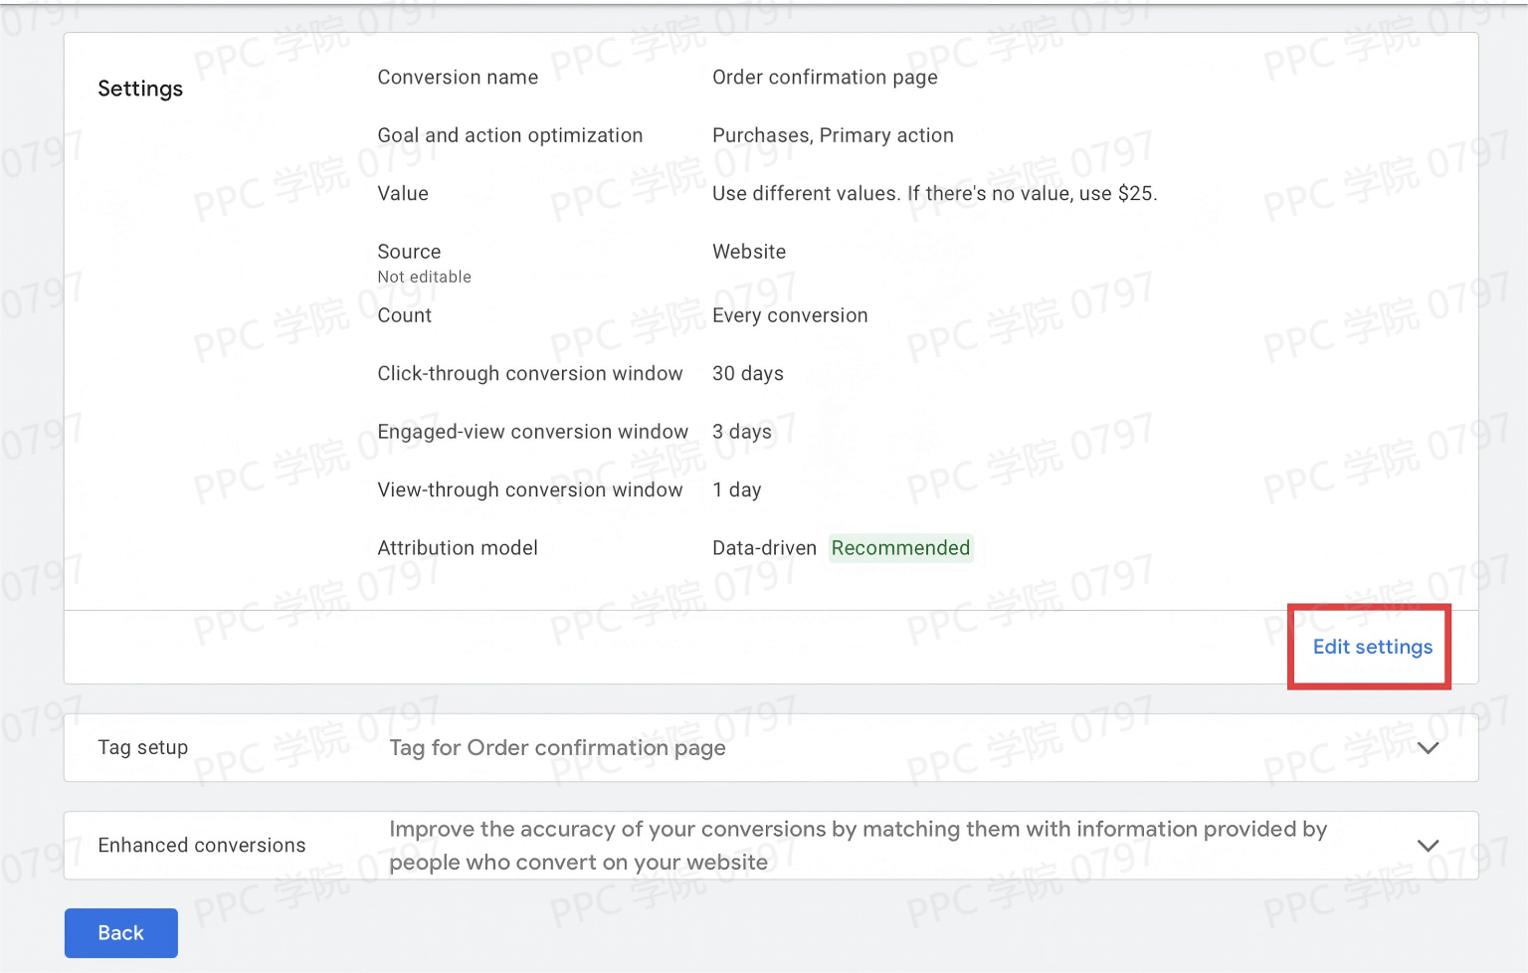This screenshot has width=1528, height=973.
Task: Expand the Enhanced conversions chevron arrow
Action: (1428, 846)
